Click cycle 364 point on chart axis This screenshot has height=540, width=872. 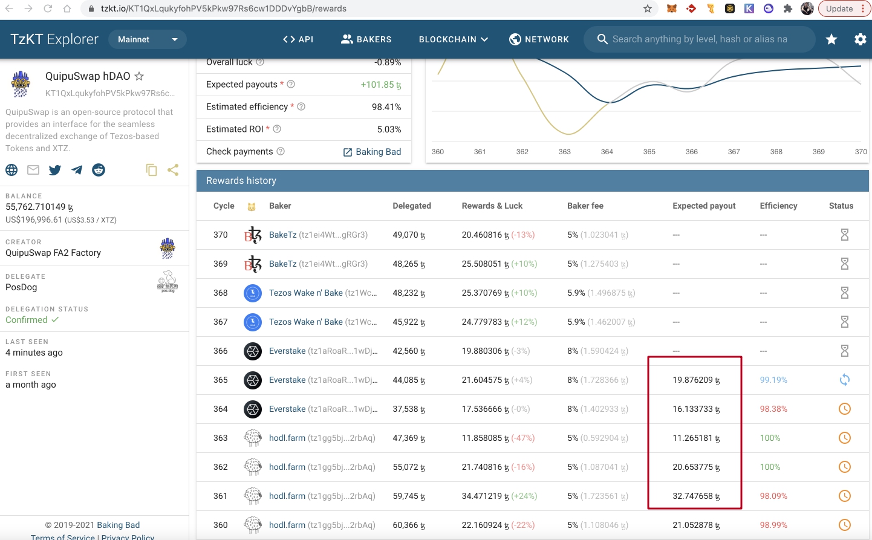click(607, 152)
